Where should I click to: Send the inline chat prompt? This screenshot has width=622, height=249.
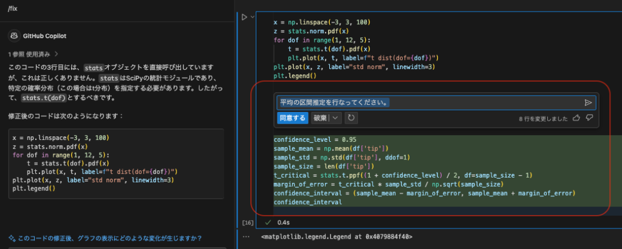pyautogui.click(x=588, y=102)
